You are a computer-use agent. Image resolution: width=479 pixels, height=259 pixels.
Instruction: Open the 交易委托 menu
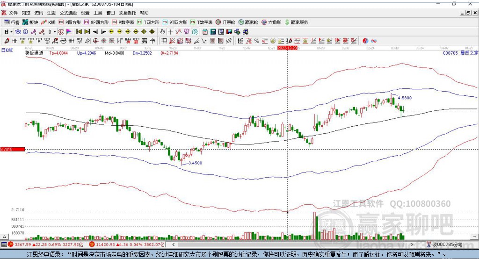tap(127, 13)
